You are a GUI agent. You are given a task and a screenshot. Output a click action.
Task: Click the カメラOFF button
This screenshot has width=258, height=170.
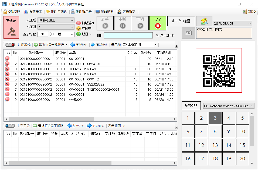point(191,106)
